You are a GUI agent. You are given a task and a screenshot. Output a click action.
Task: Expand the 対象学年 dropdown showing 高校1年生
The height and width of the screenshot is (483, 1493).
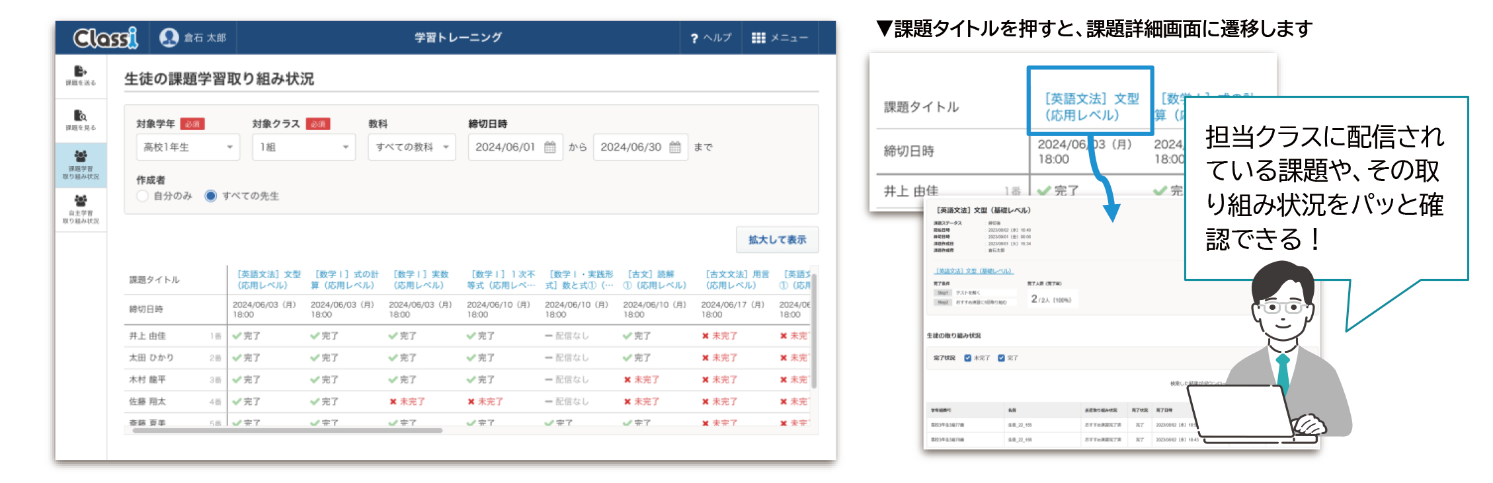tap(188, 147)
